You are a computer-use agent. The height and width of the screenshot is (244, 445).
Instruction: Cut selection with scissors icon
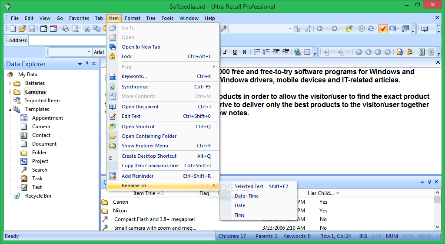pos(87,29)
